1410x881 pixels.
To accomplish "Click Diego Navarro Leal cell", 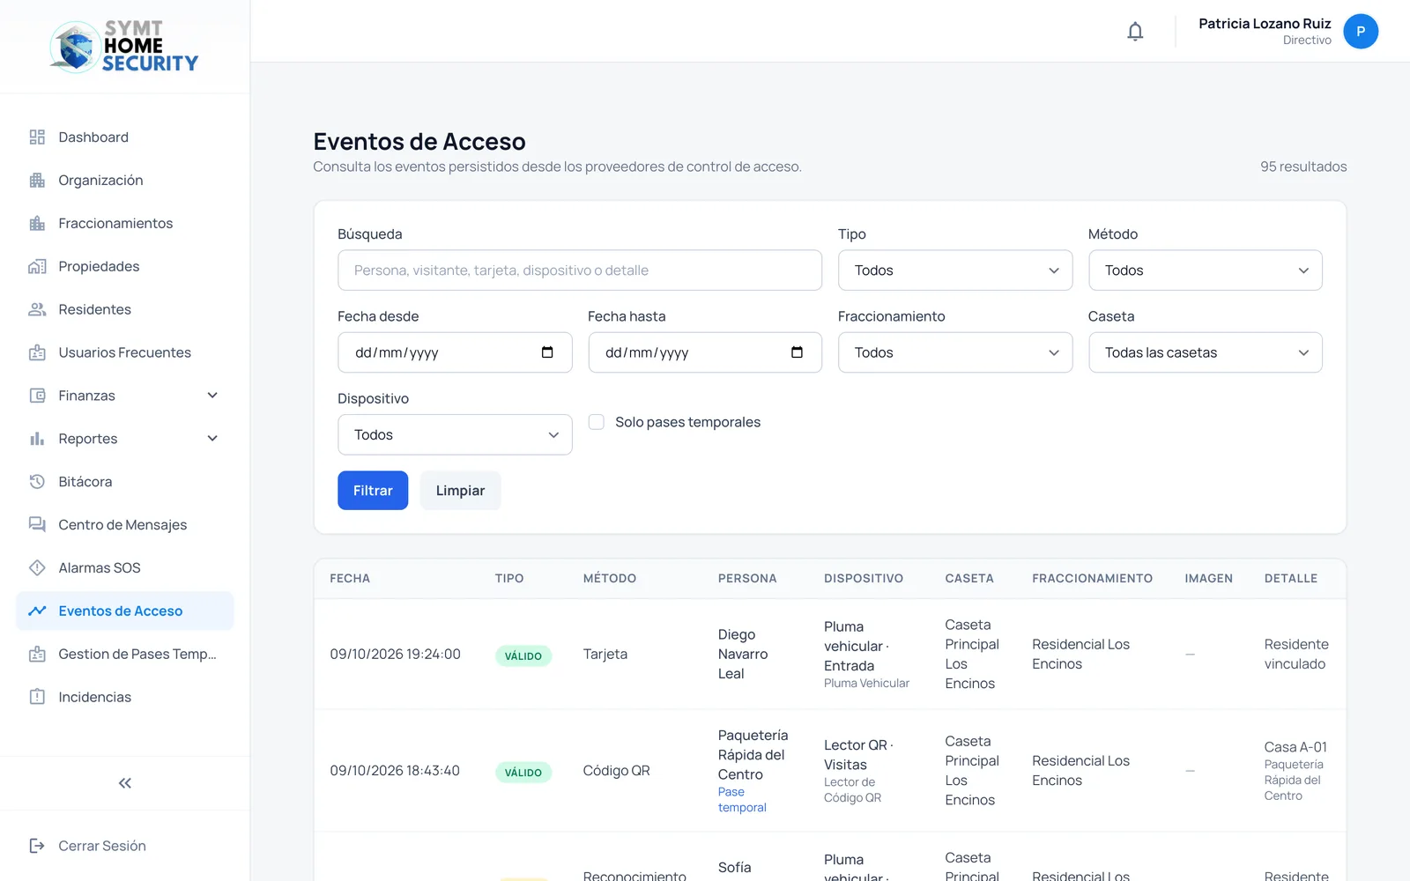I will (x=743, y=655).
